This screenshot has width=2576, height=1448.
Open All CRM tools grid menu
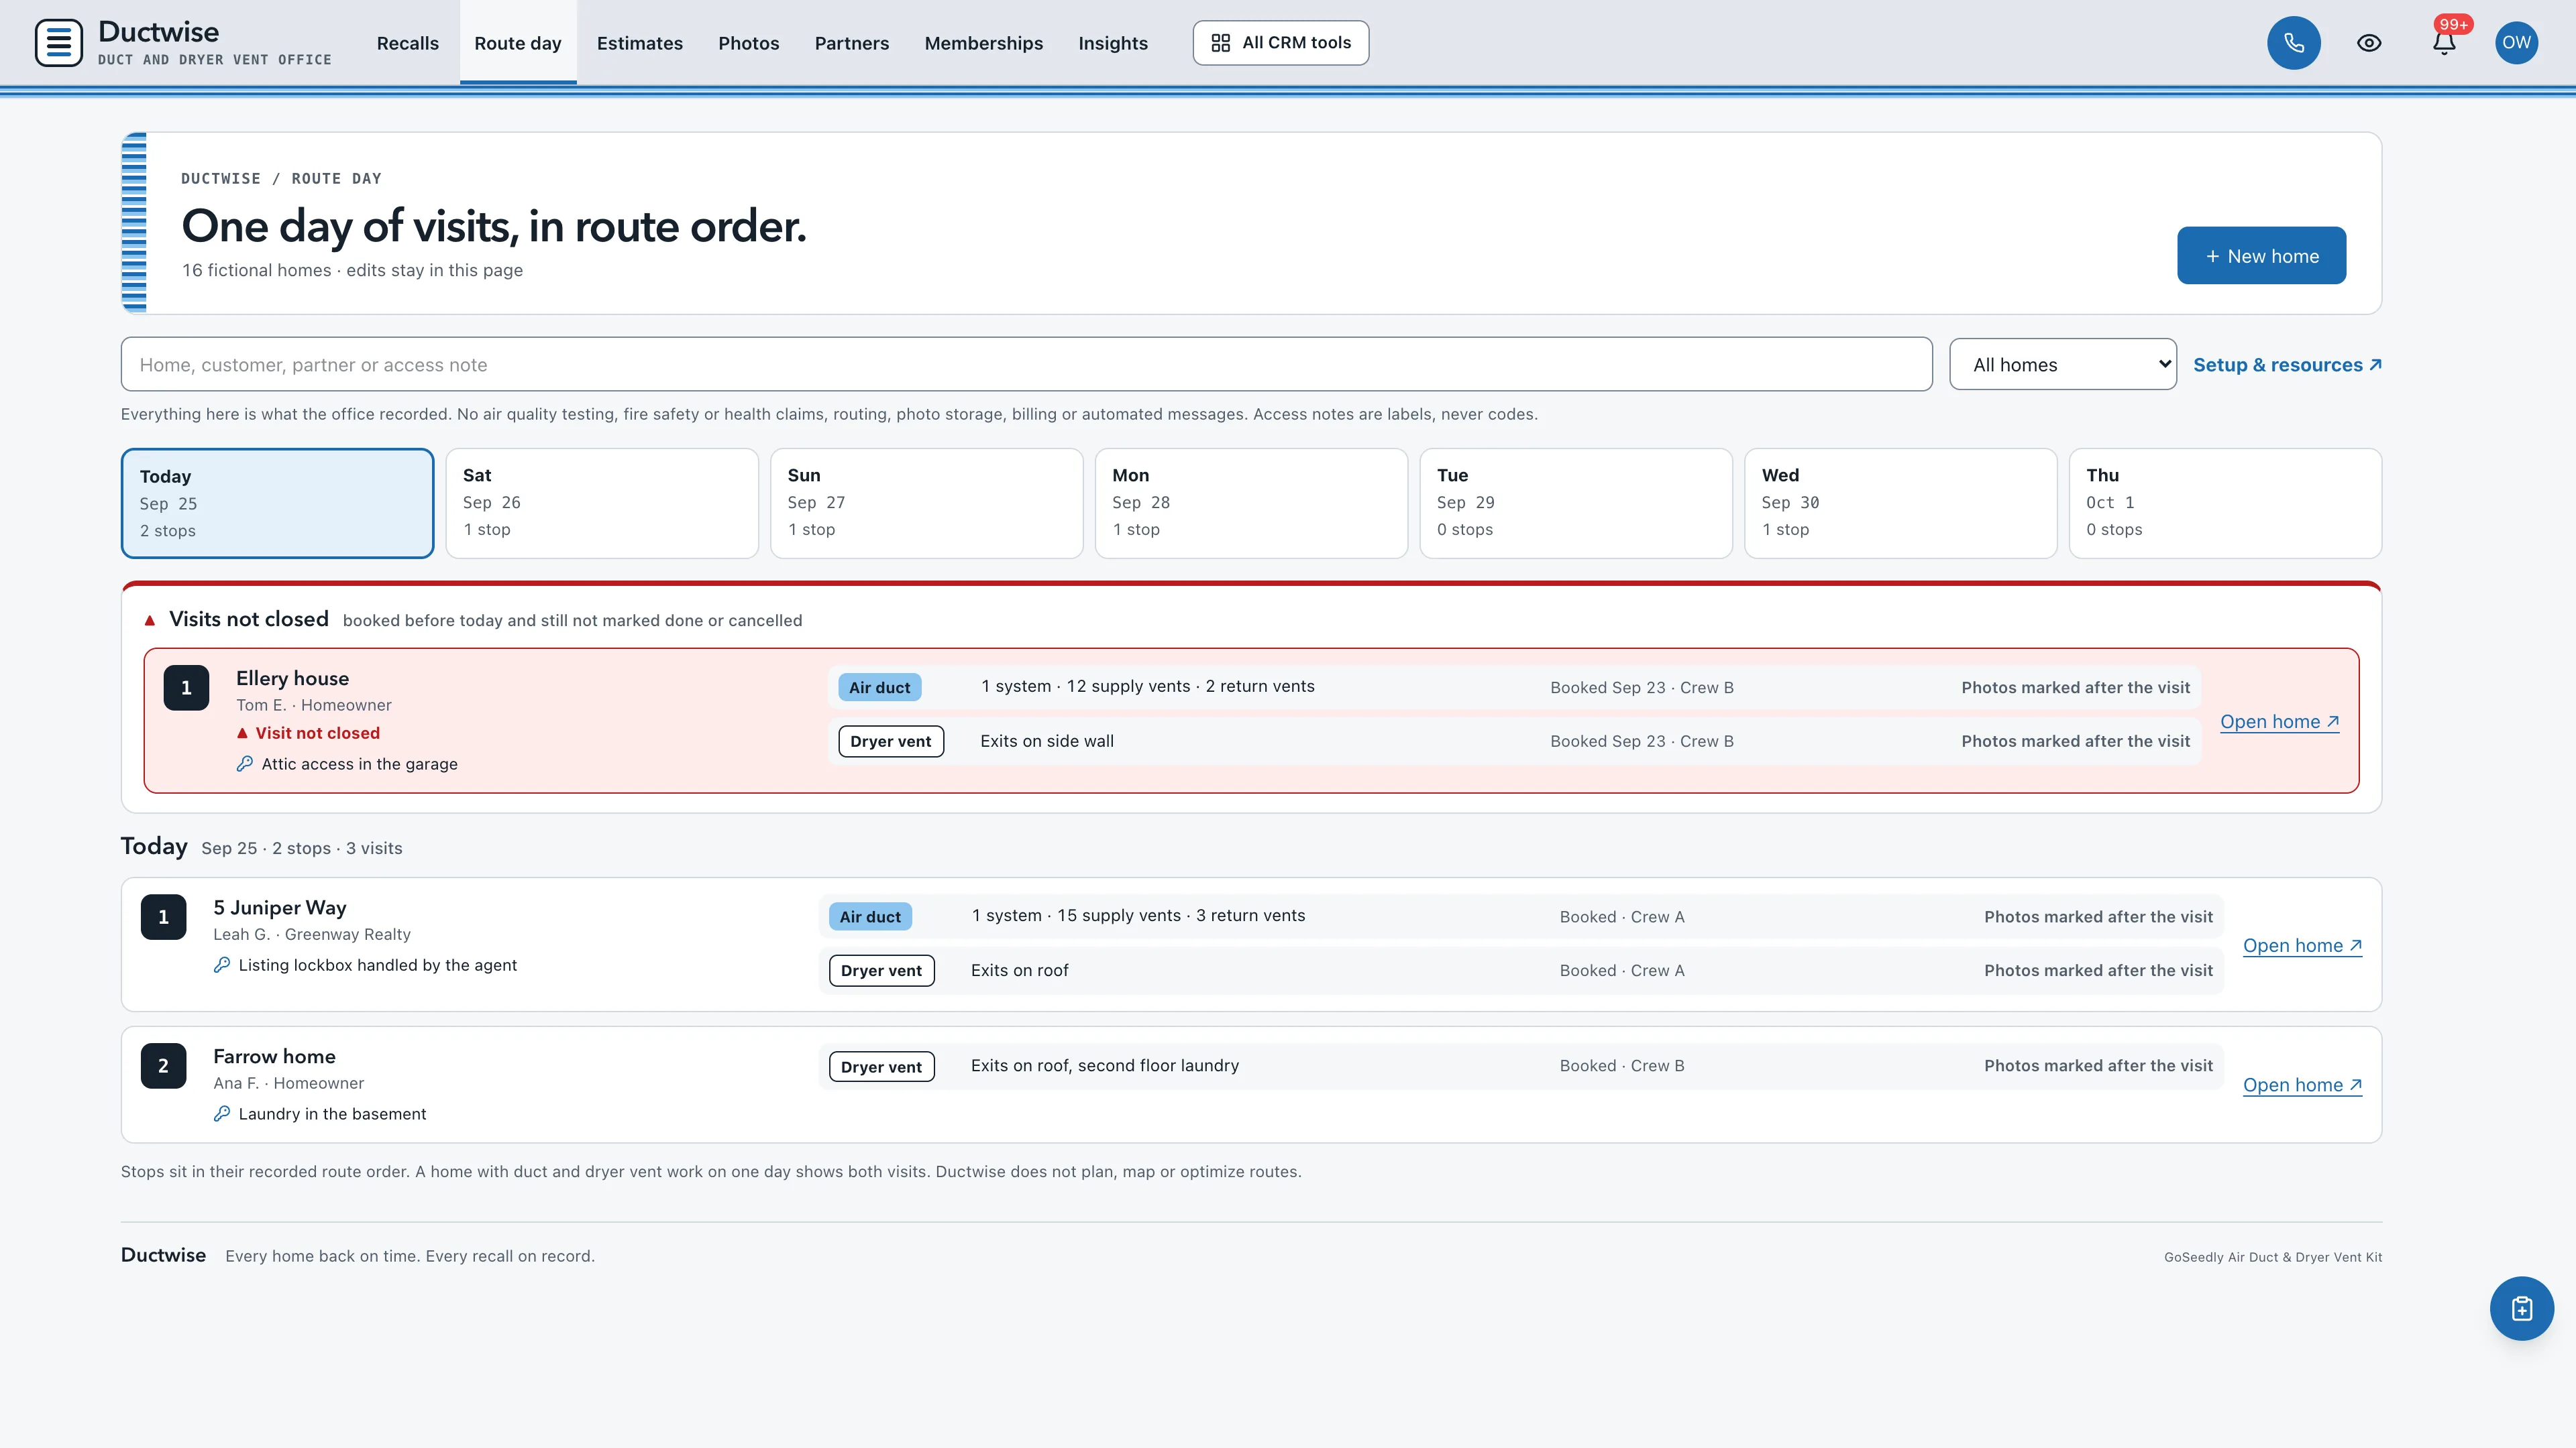click(1280, 43)
